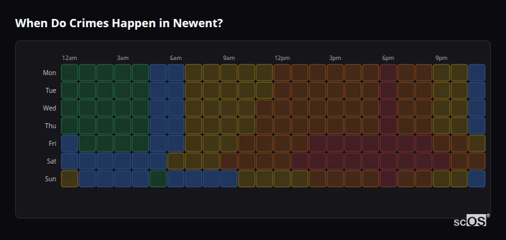Click the Thursday 6am blue cell
This screenshot has width=506, height=240.
click(176, 126)
